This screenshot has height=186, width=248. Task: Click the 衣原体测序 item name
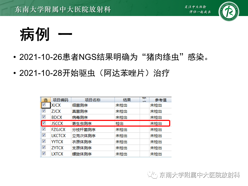pos(82,142)
